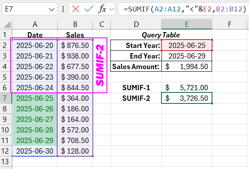Select cell with date 2025-06-21
The image size is (249, 169).
[x=35, y=56]
